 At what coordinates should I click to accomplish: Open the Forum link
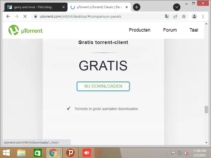click(x=170, y=30)
